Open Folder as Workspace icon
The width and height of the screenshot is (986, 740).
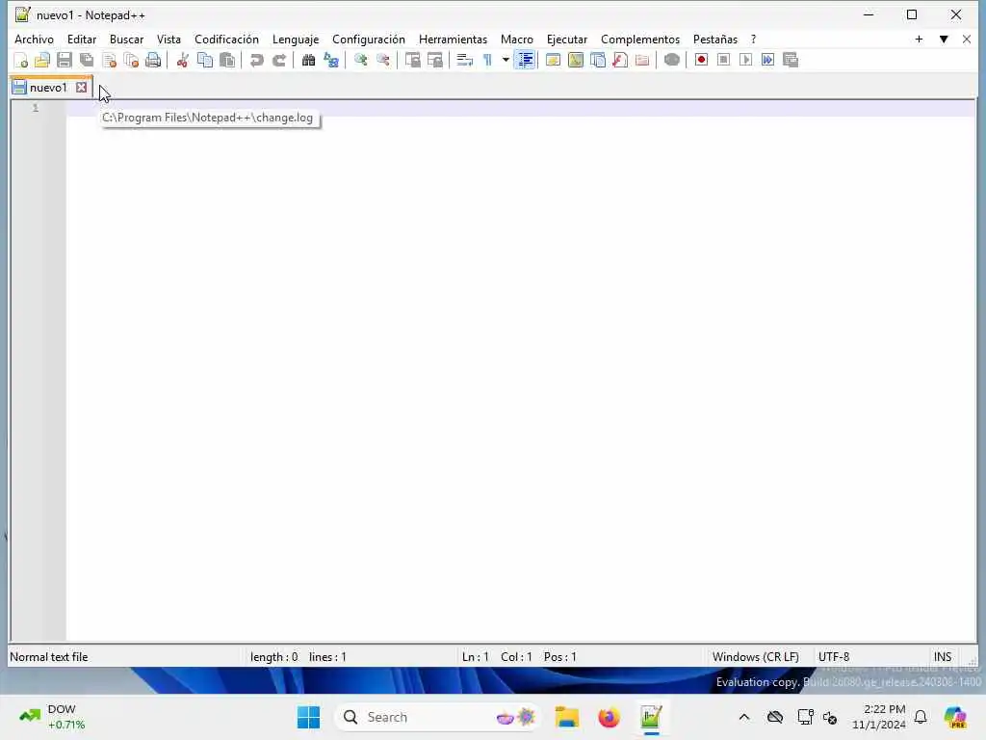pos(642,61)
